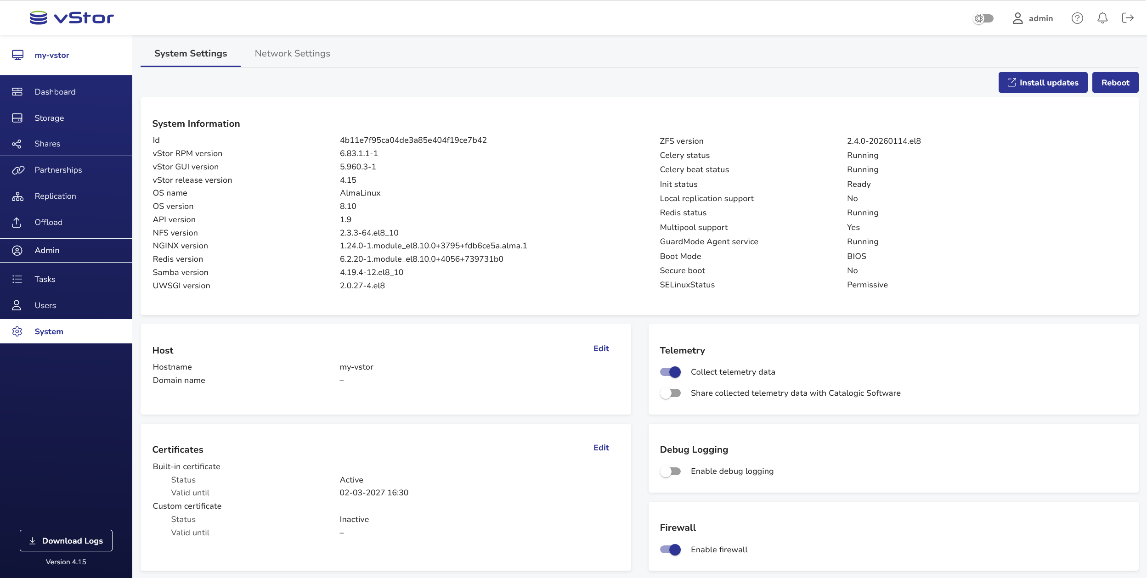Select the System Settings tab
The height and width of the screenshot is (578, 1147).
190,53
